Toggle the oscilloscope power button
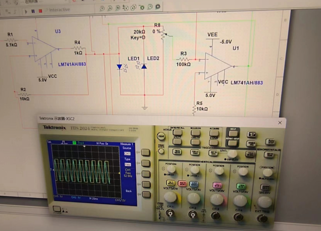Screen dimensions: 321x231 [57, 209]
